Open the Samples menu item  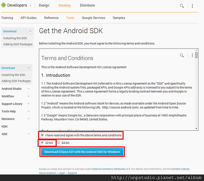tap(119, 18)
